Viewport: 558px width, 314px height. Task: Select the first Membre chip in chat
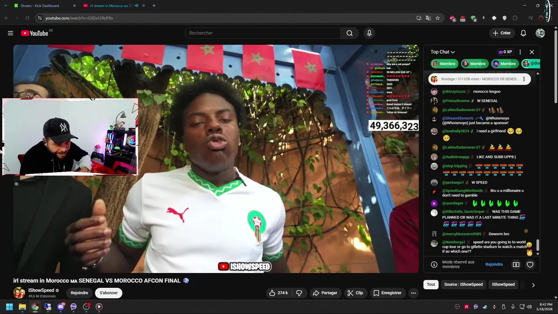[444, 64]
